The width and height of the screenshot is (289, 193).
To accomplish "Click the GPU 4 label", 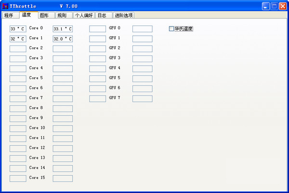I will point(115,68).
